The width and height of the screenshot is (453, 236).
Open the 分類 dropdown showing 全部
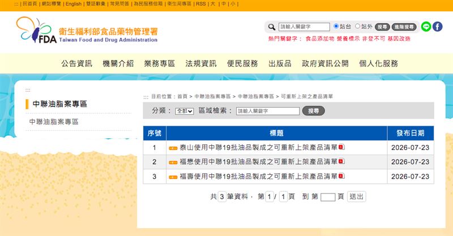[x=185, y=111]
